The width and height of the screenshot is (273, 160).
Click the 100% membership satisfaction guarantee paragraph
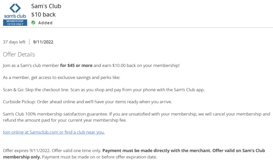[136, 117]
